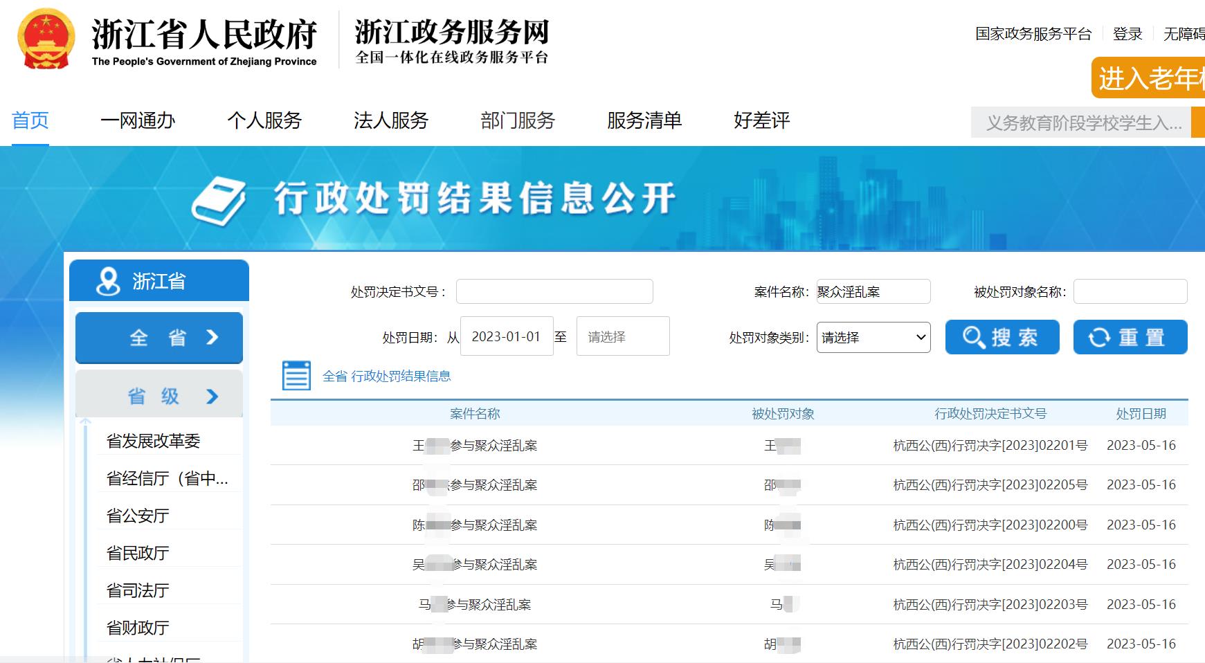Expand the 全省 chevron arrow
Viewport: 1205px width, 663px height.
(212, 338)
